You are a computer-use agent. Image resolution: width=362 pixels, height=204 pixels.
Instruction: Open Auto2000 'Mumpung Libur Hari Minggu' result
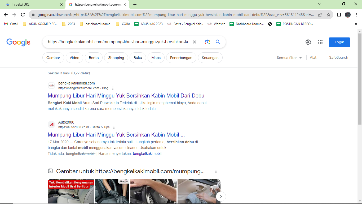116,135
